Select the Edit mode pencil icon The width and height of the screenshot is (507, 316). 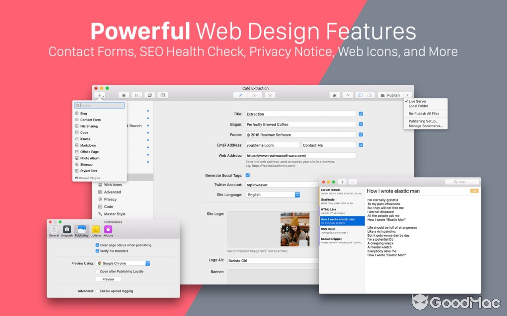240,95
